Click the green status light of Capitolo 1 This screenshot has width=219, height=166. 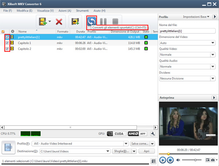[146, 43]
